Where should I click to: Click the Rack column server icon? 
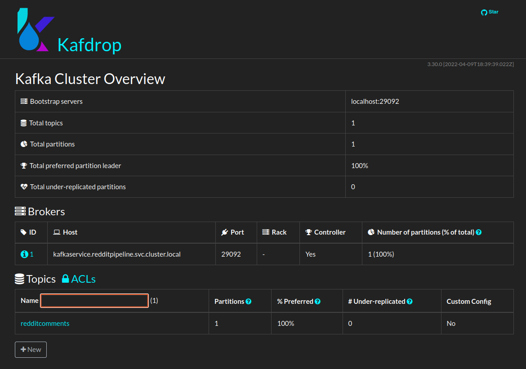[x=266, y=232]
